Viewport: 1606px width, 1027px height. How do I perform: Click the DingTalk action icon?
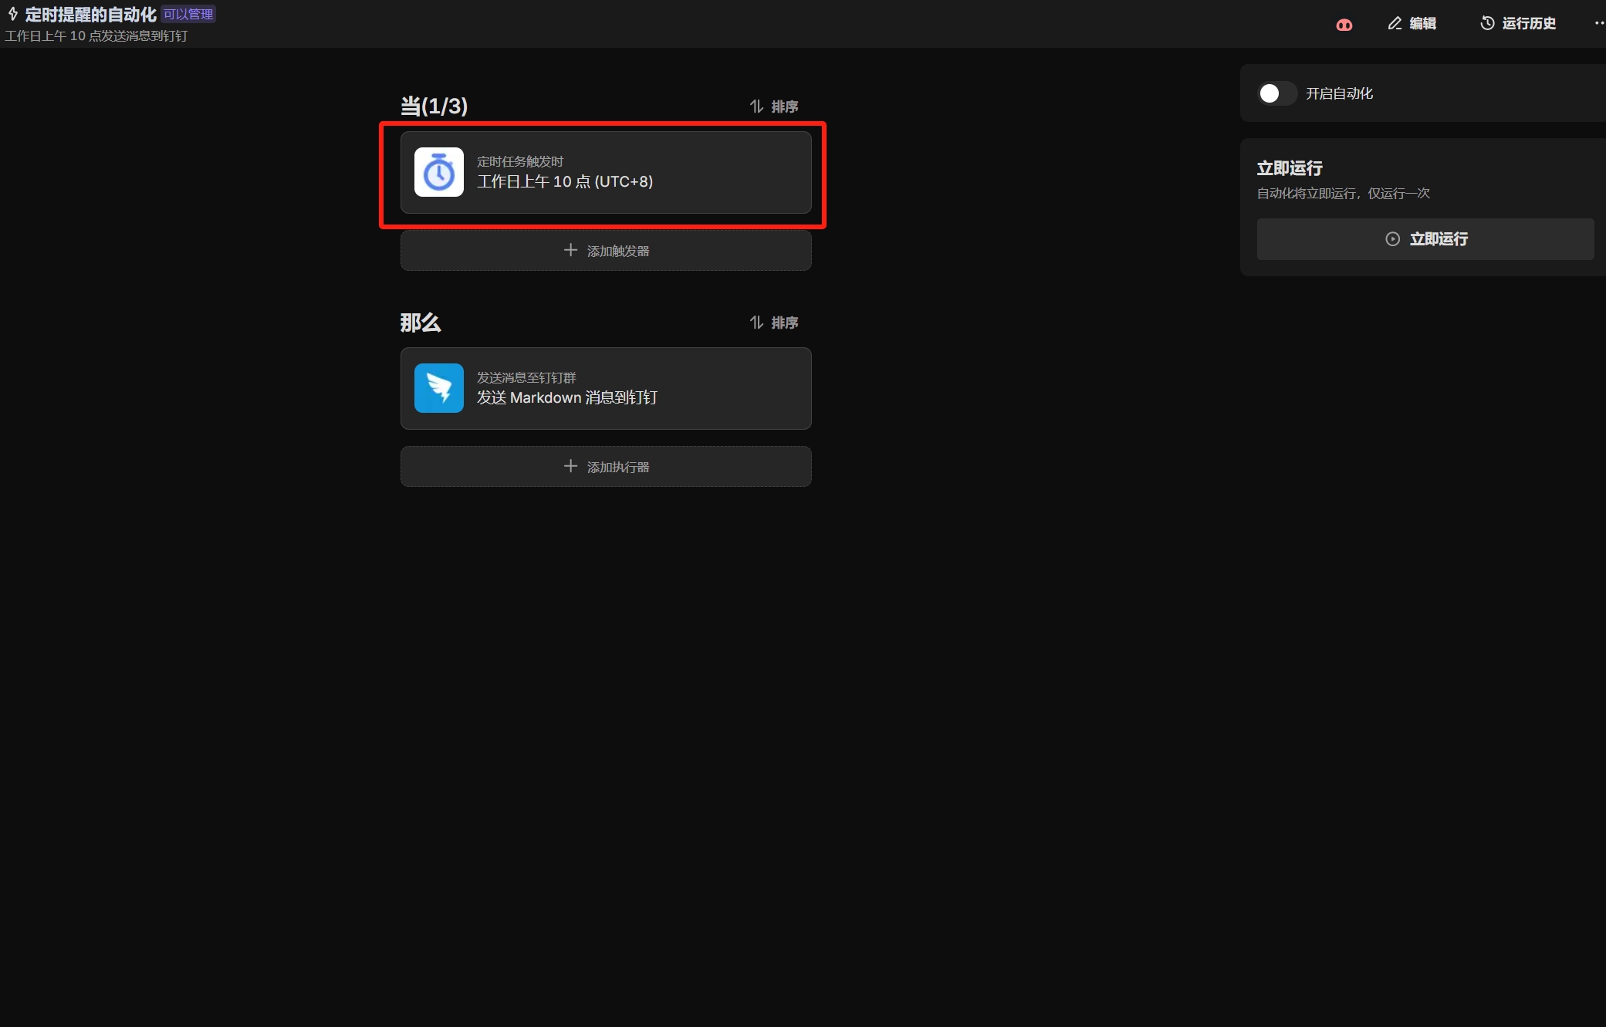pyautogui.click(x=439, y=388)
